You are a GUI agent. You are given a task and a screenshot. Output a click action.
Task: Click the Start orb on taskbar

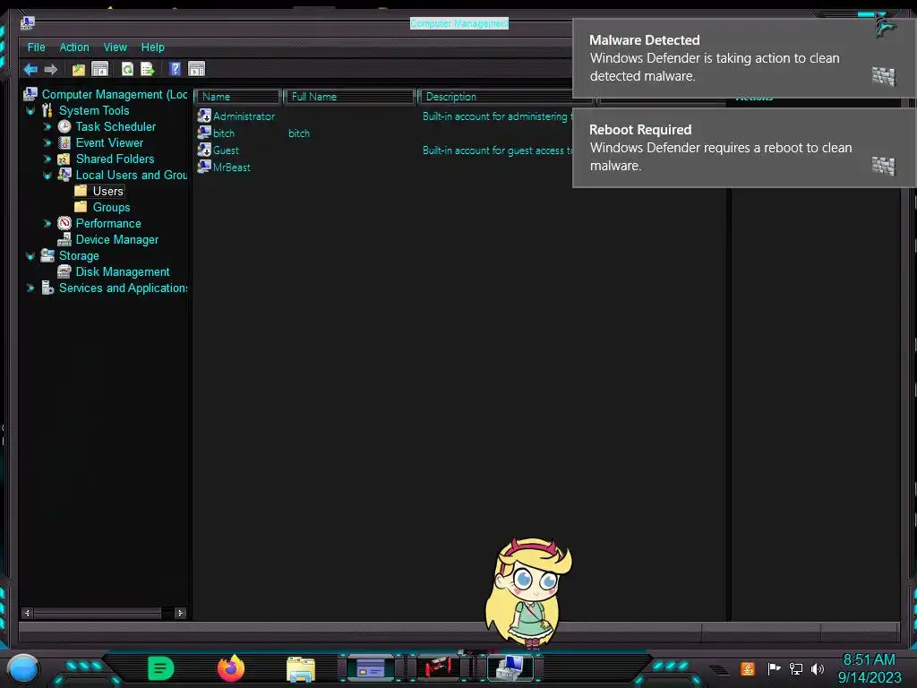pos(23,668)
